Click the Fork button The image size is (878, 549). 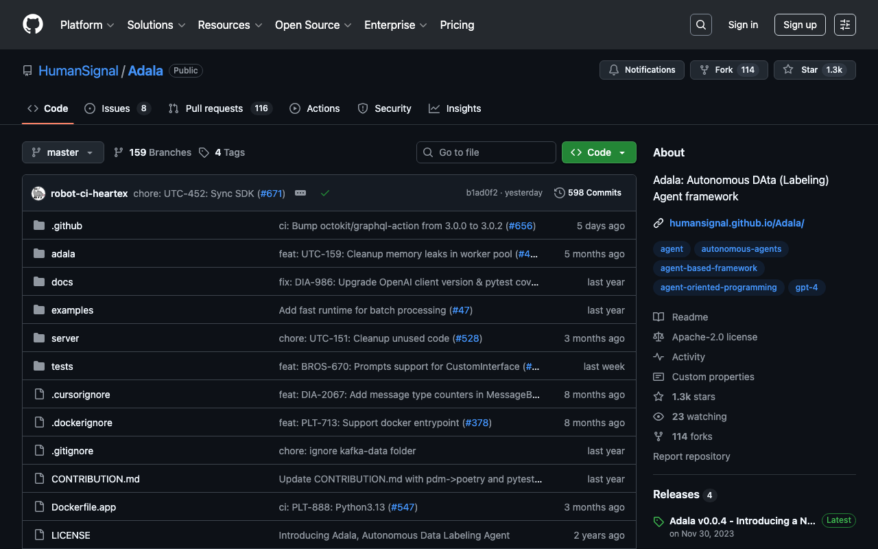point(715,70)
